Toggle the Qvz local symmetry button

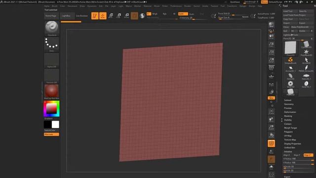point(272,98)
